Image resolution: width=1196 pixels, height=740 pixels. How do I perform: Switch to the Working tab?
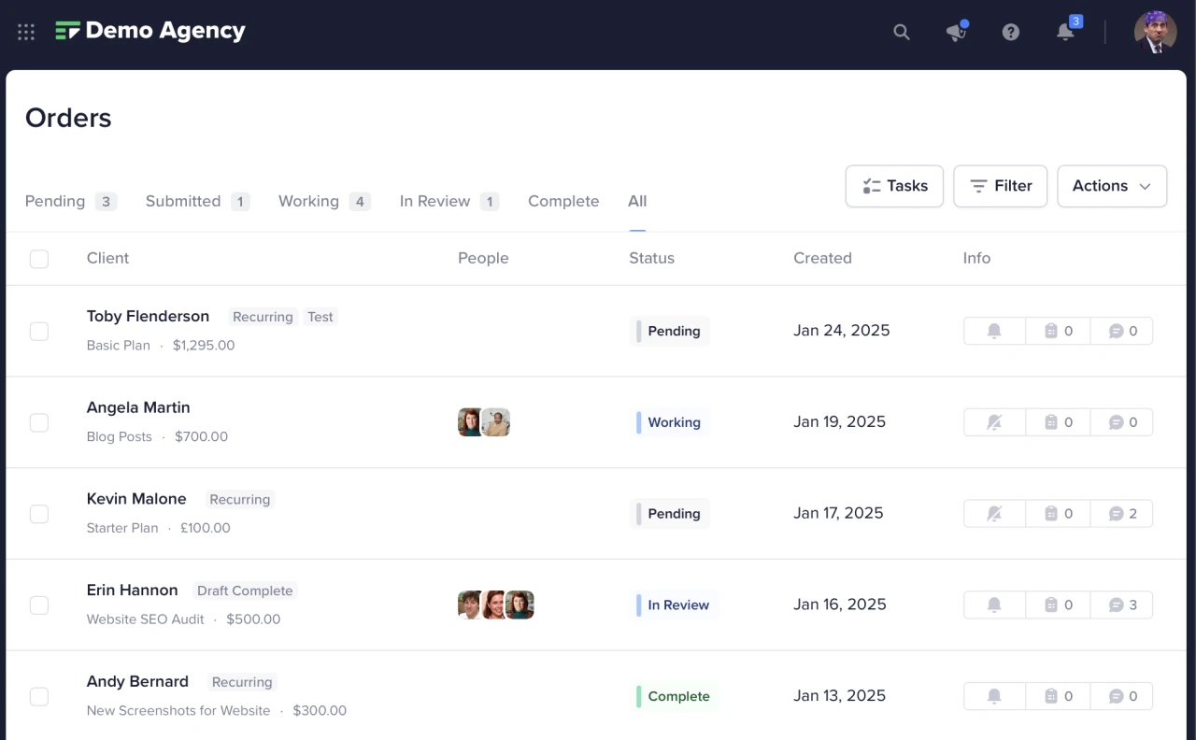pos(324,201)
